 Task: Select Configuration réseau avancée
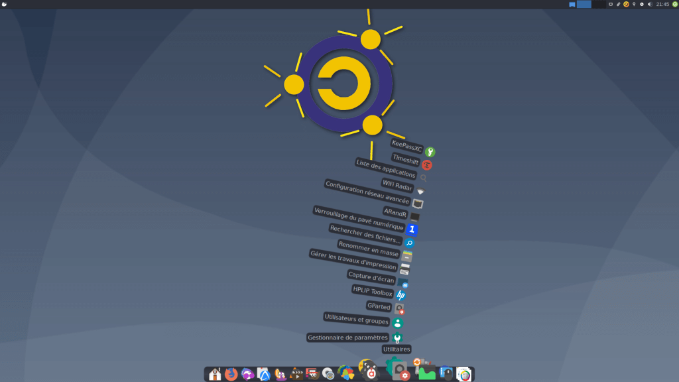tap(367, 192)
